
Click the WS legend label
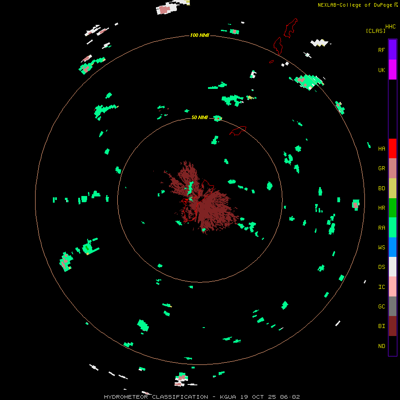coord(381,248)
